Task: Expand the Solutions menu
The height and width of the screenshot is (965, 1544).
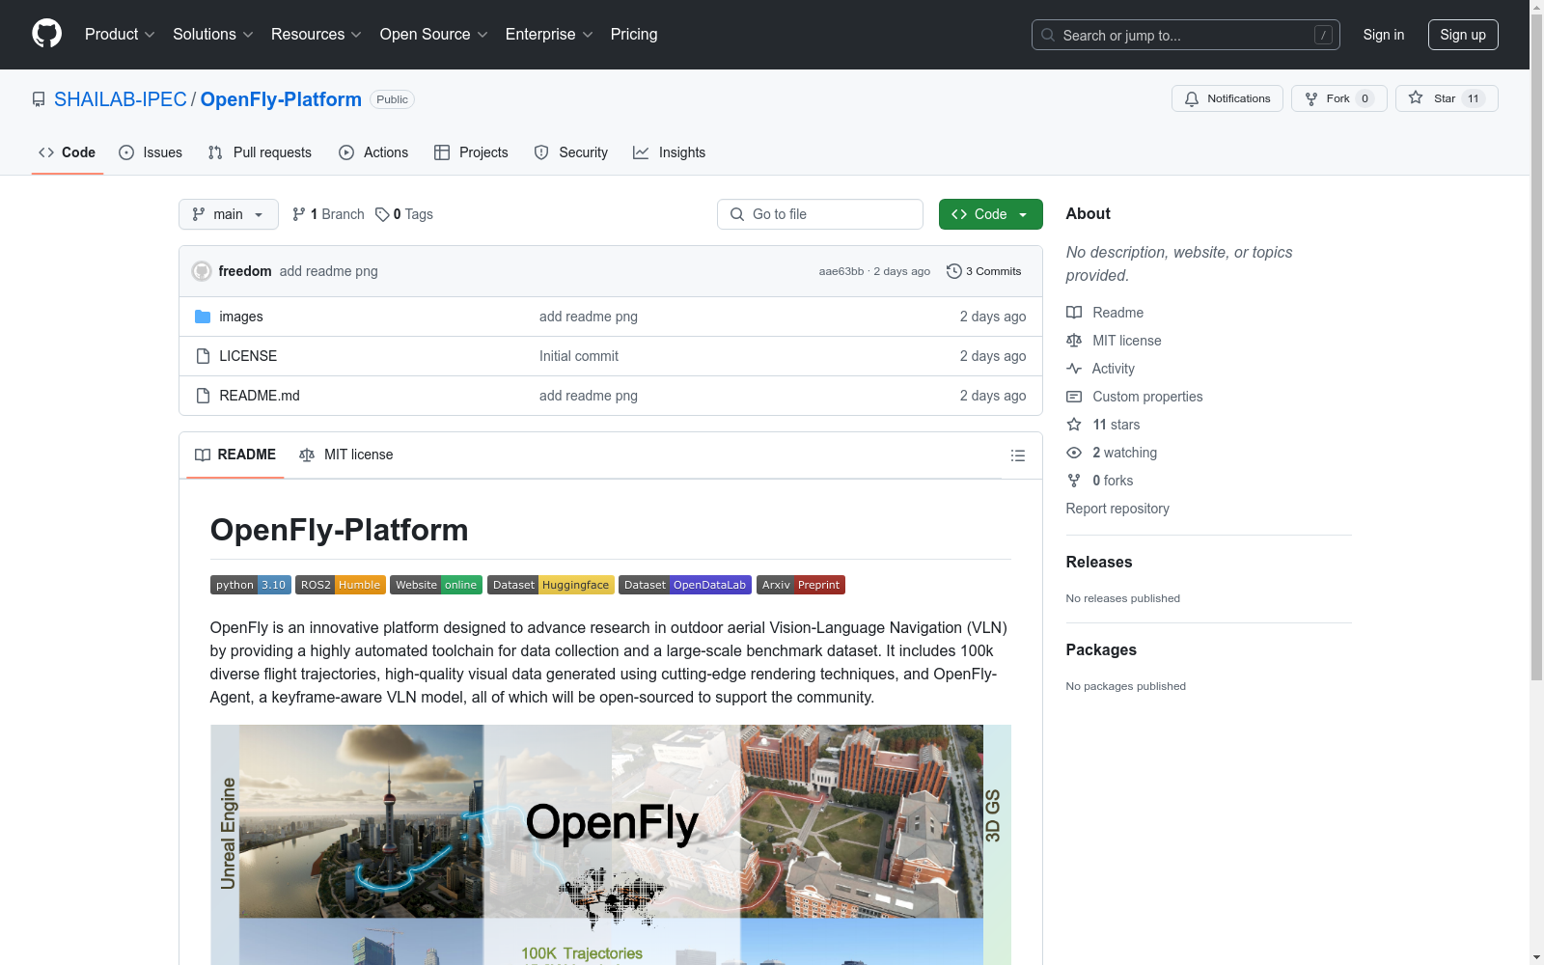Action: click(x=213, y=35)
